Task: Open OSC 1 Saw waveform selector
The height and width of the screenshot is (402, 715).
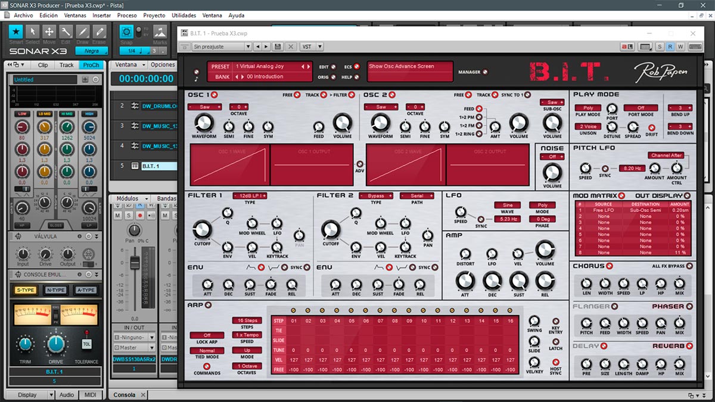Action: [204, 107]
